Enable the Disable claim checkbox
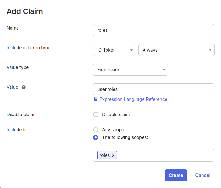 [x=96, y=115]
